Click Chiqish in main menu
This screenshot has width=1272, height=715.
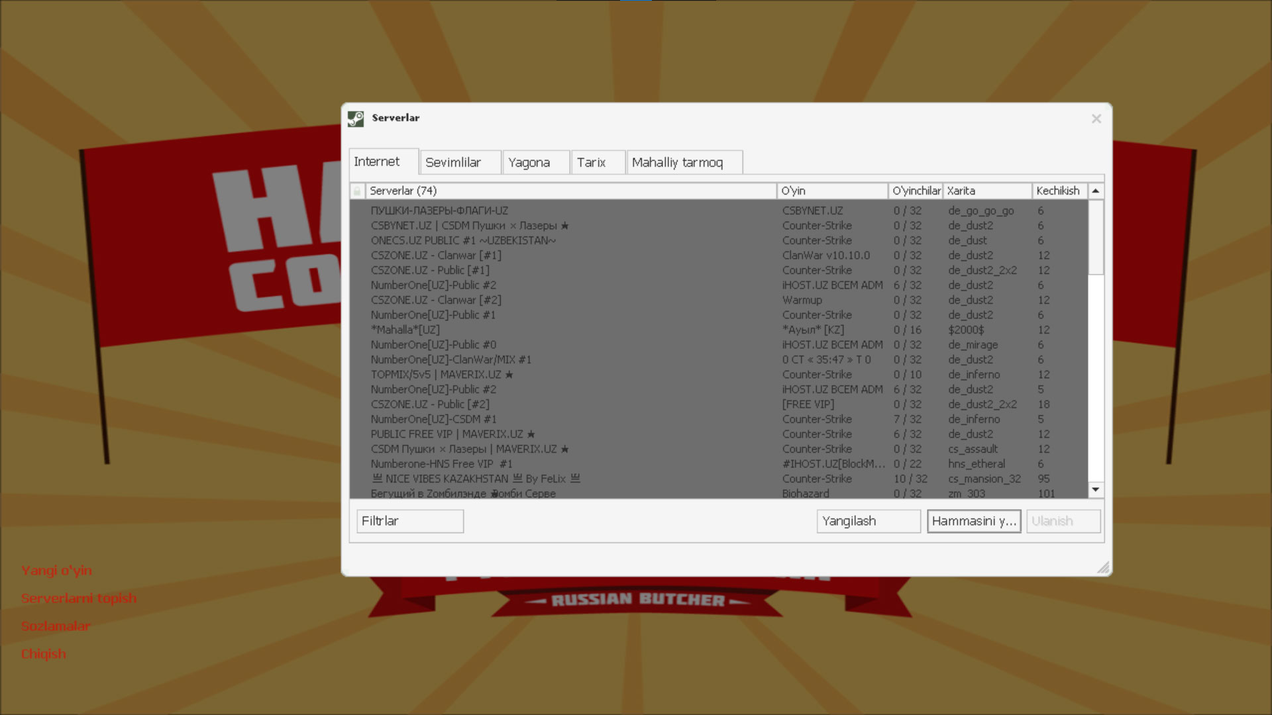[x=44, y=654]
